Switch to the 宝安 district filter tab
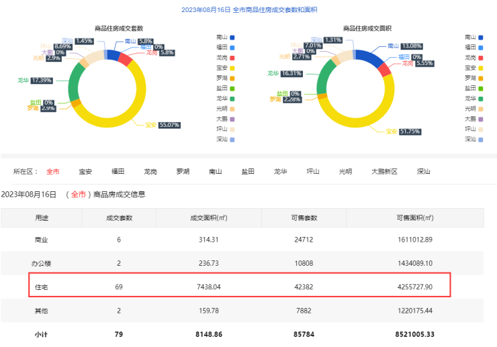This screenshot has width=497, height=347. point(85,172)
